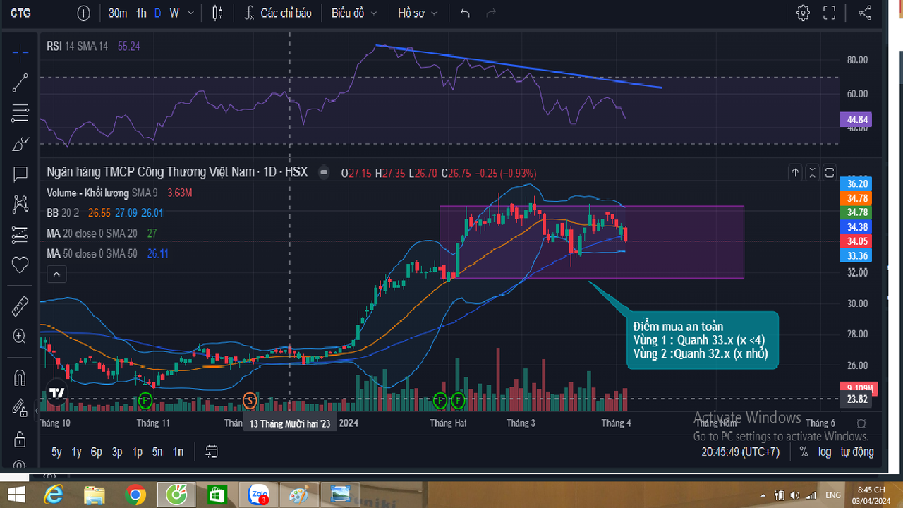
Task: Toggle percent scale mode
Action: coord(804,452)
